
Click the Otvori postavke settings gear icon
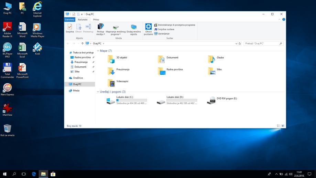148,27
